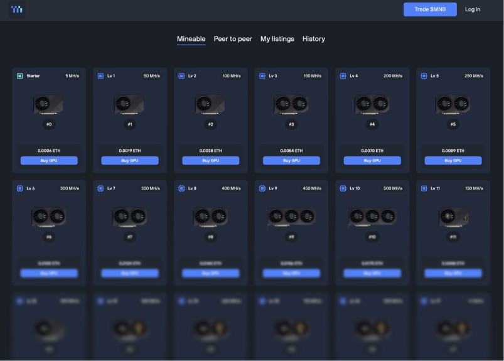Image resolution: width=504 pixels, height=361 pixels.
Task: Click the 500 MH/s hashrate text
Action: click(x=393, y=188)
